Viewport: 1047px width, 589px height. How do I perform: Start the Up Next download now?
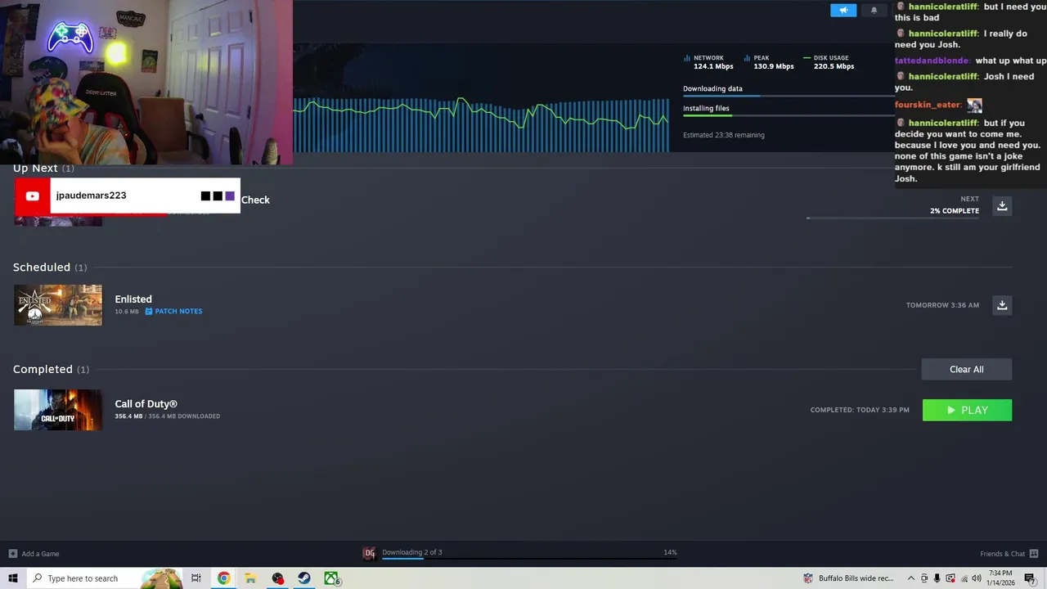pyautogui.click(x=1002, y=205)
